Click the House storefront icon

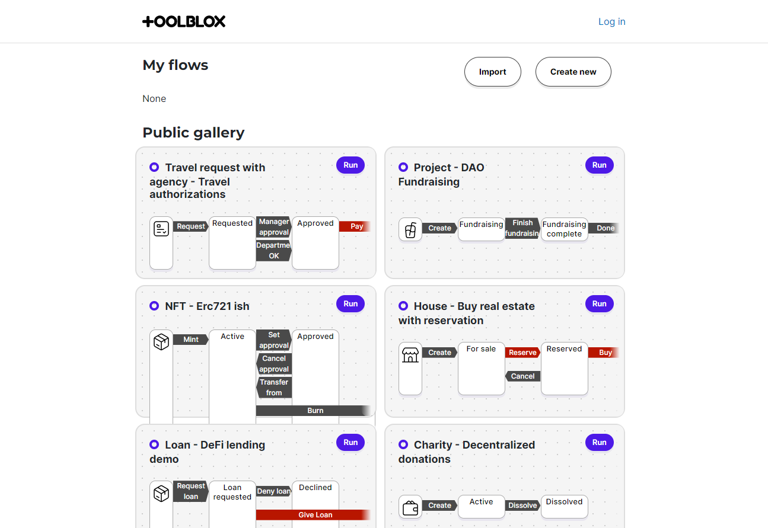point(410,354)
